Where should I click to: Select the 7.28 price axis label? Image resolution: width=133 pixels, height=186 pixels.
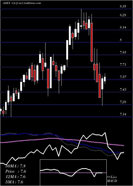click(123, 102)
